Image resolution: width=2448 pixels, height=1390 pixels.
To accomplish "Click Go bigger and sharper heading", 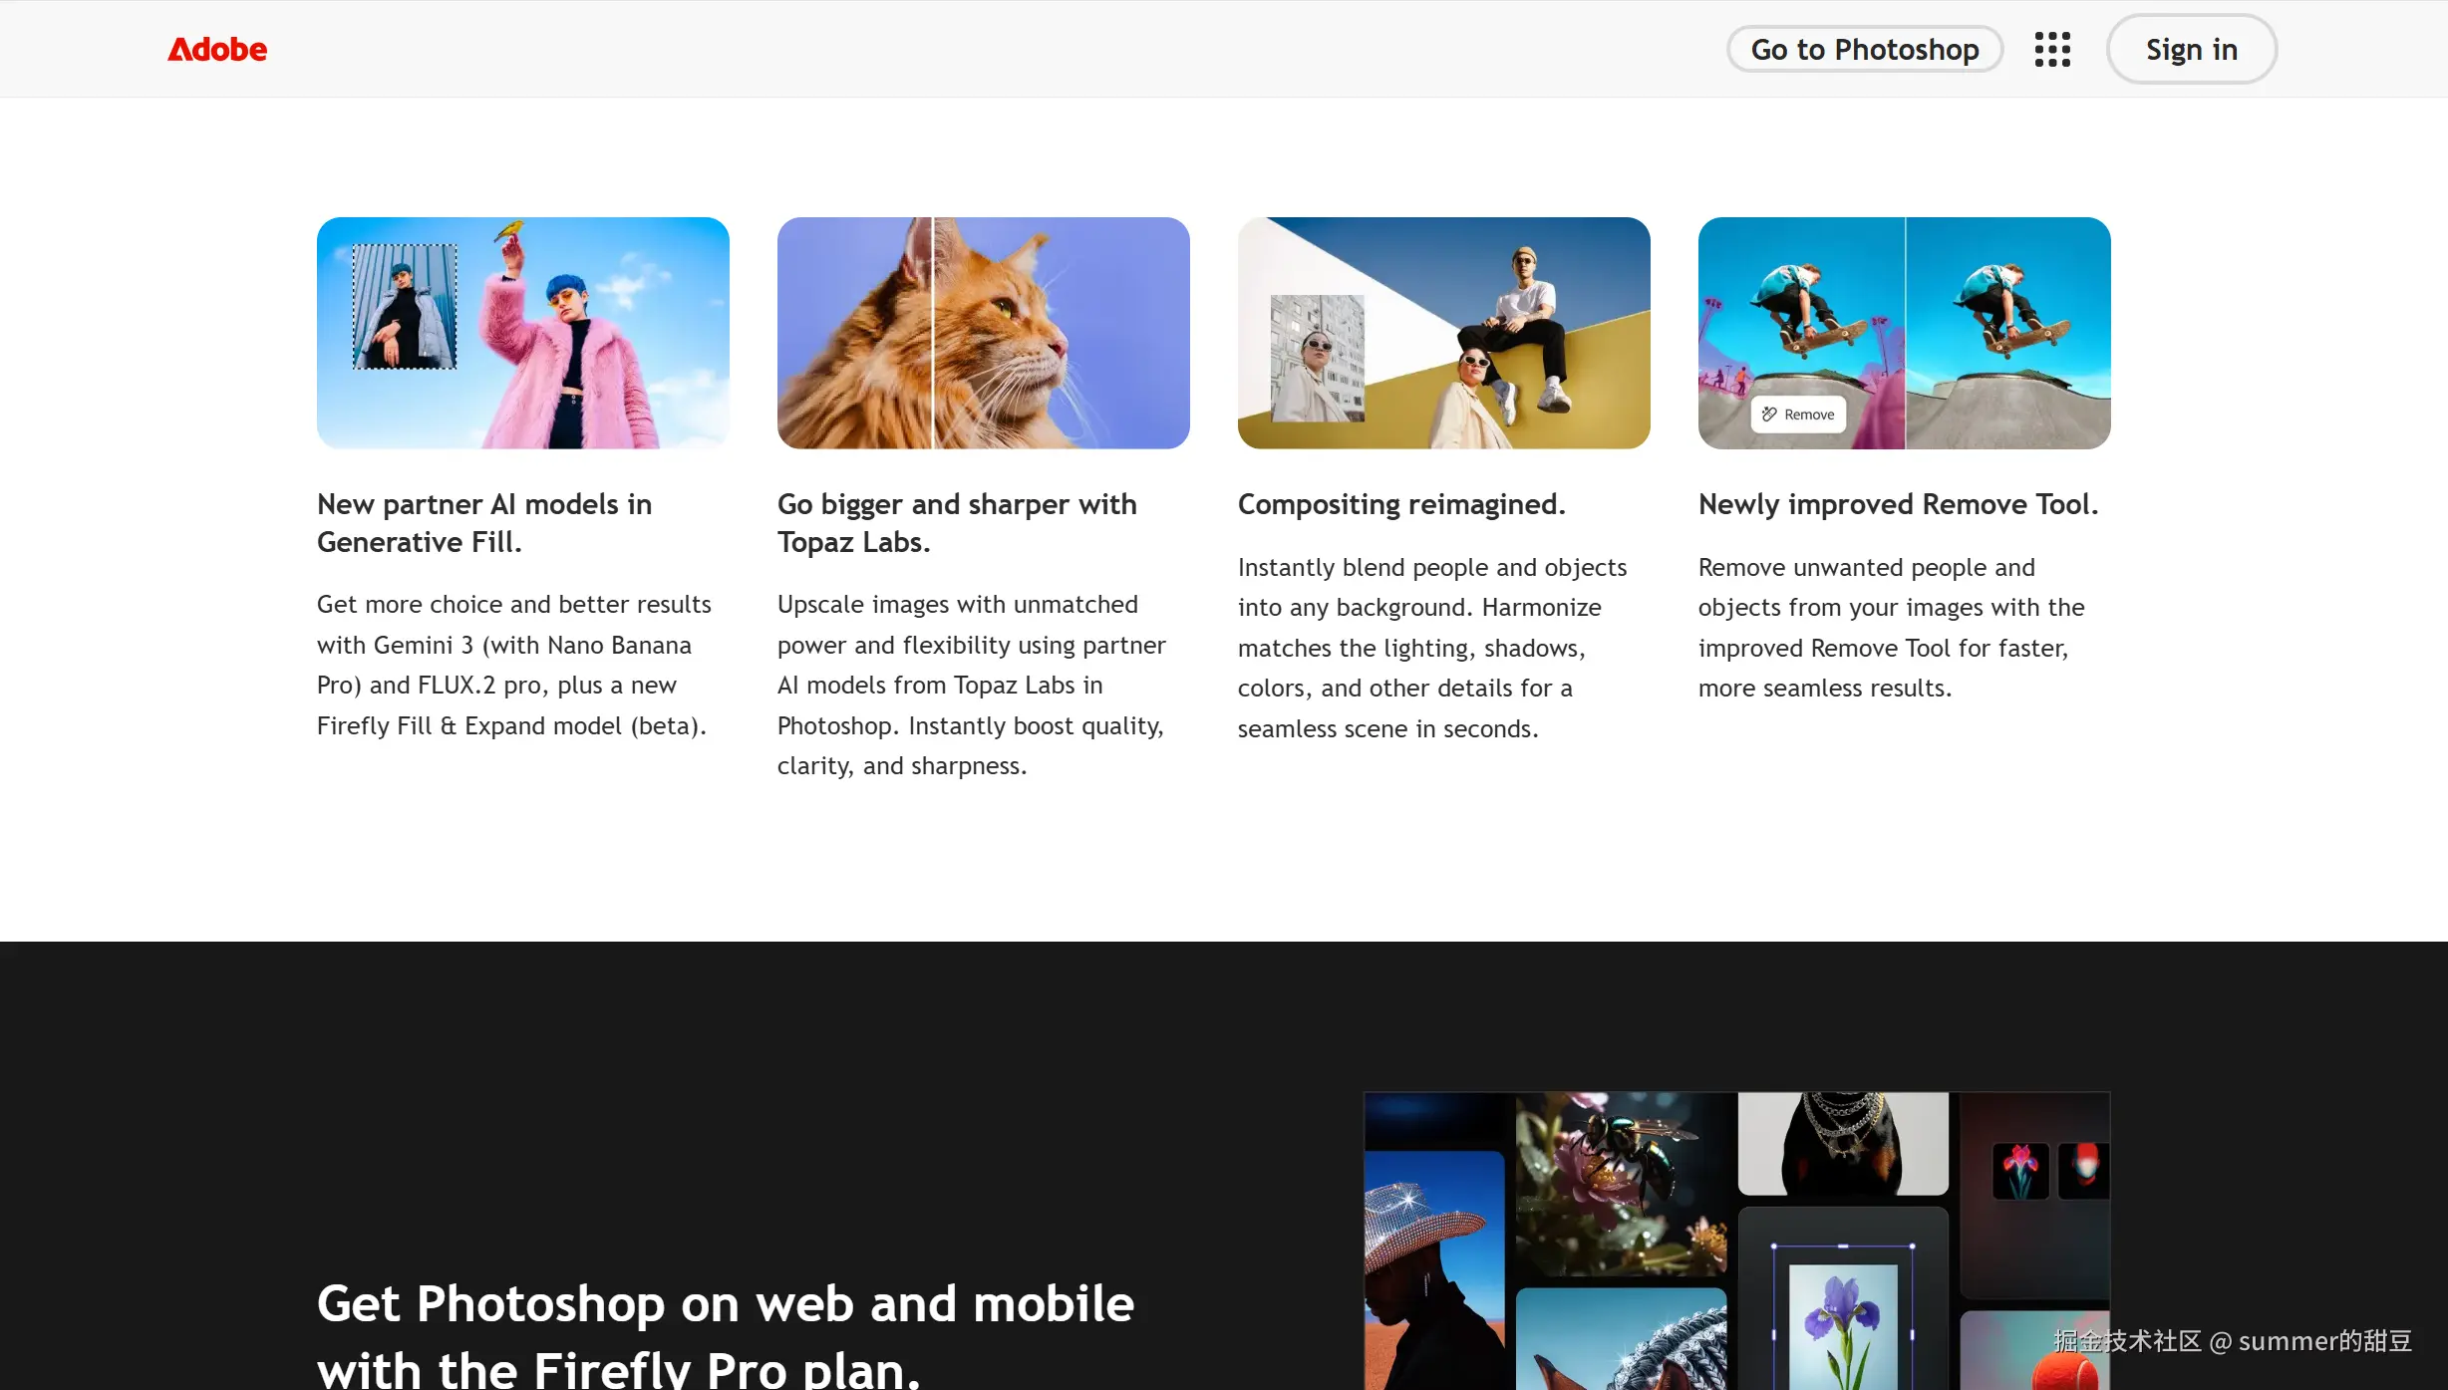I will pos(956,523).
